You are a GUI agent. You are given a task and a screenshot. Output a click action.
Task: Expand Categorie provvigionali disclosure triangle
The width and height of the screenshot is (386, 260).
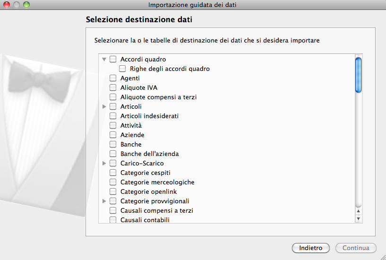pos(104,201)
